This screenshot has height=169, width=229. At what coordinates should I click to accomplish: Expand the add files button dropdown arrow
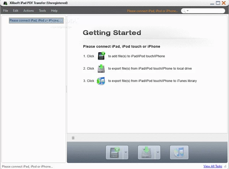(126, 153)
